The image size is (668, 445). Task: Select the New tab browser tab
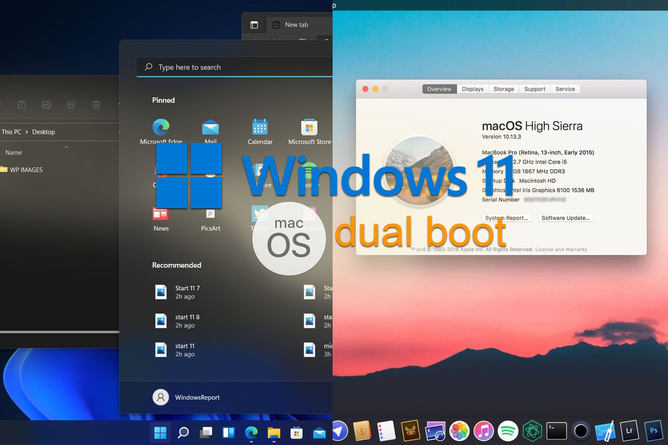tap(299, 25)
